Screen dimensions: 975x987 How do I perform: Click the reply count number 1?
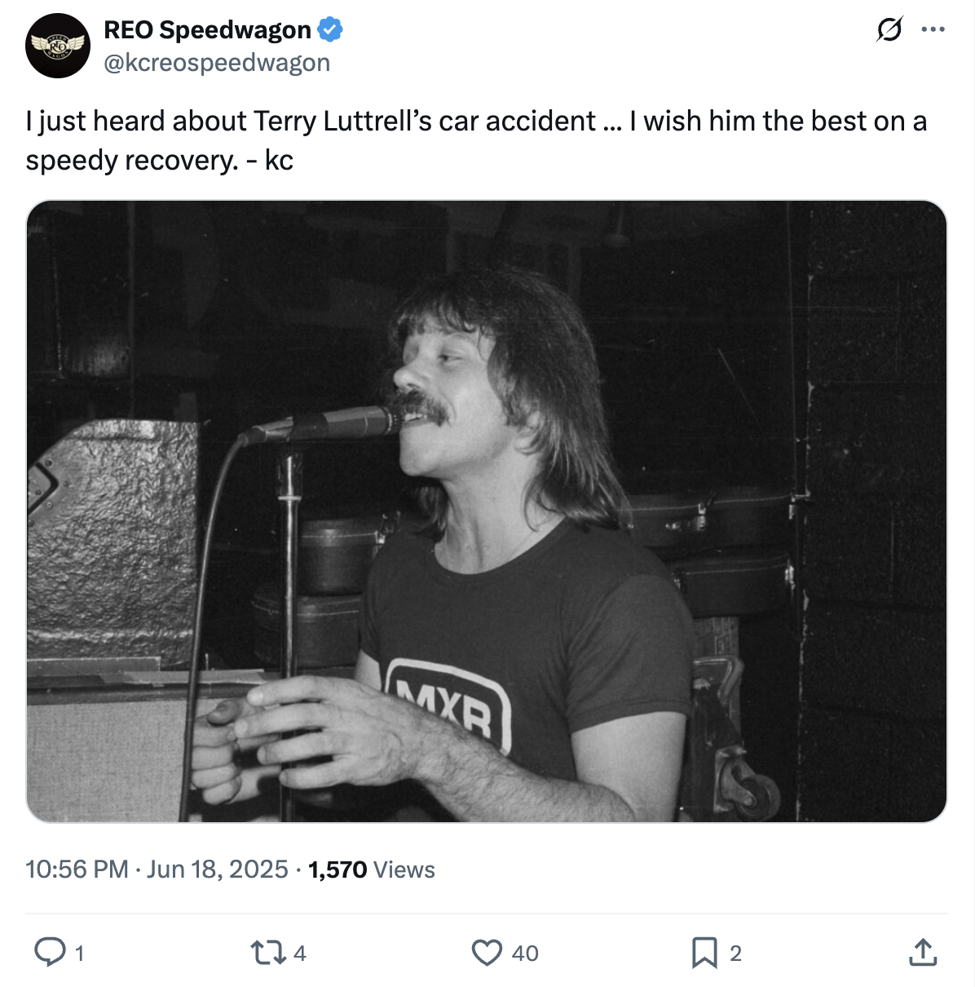coord(79,953)
